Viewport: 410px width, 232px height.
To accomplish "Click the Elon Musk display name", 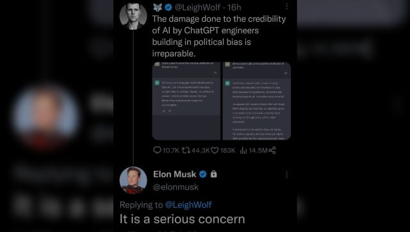I will pyautogui.click(x=175, y=174).
